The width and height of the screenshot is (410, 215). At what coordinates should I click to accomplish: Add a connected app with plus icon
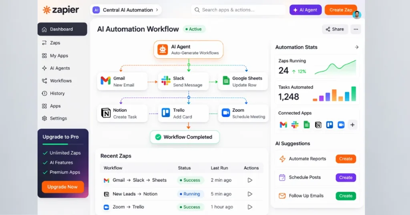[352, 125]
